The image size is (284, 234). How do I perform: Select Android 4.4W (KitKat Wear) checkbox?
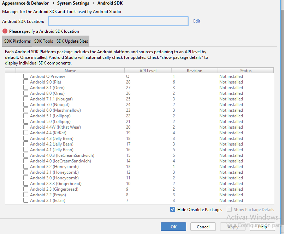[x=26, y=127]
